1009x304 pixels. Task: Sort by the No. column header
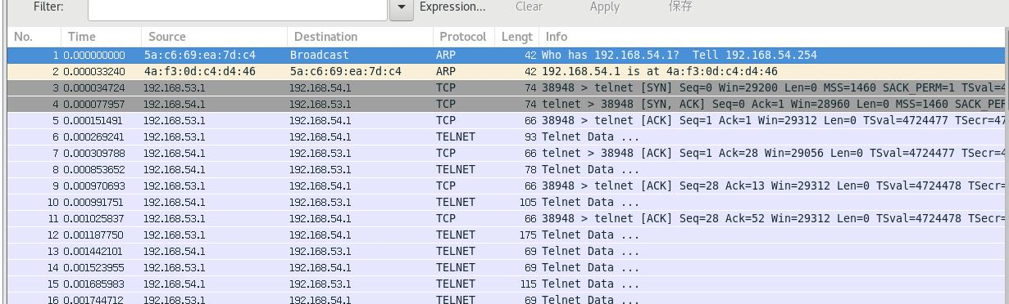(34, 37)
